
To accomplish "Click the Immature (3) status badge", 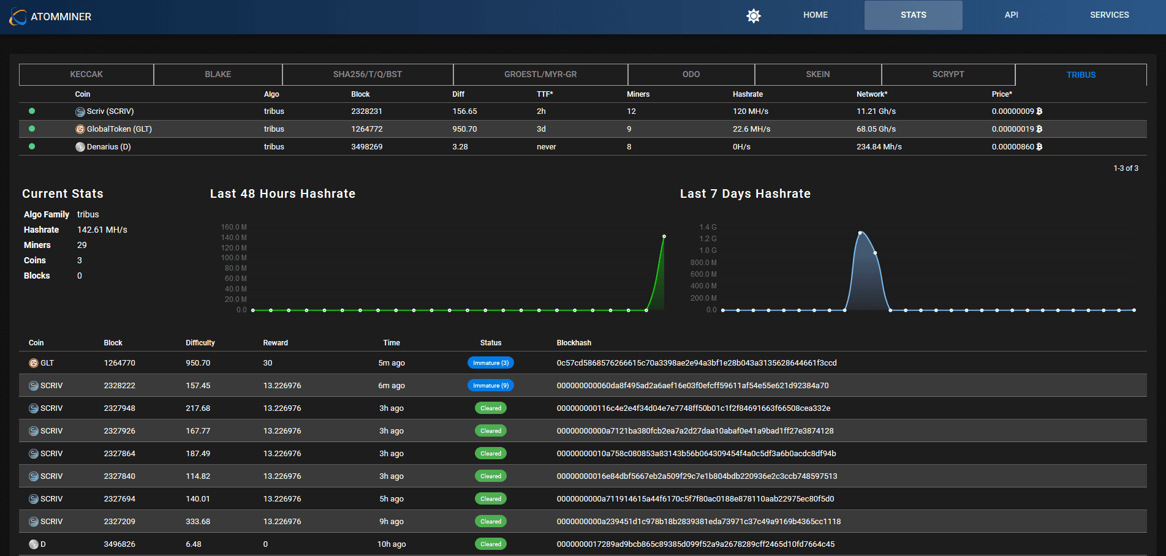I will [x=491, y=363].
